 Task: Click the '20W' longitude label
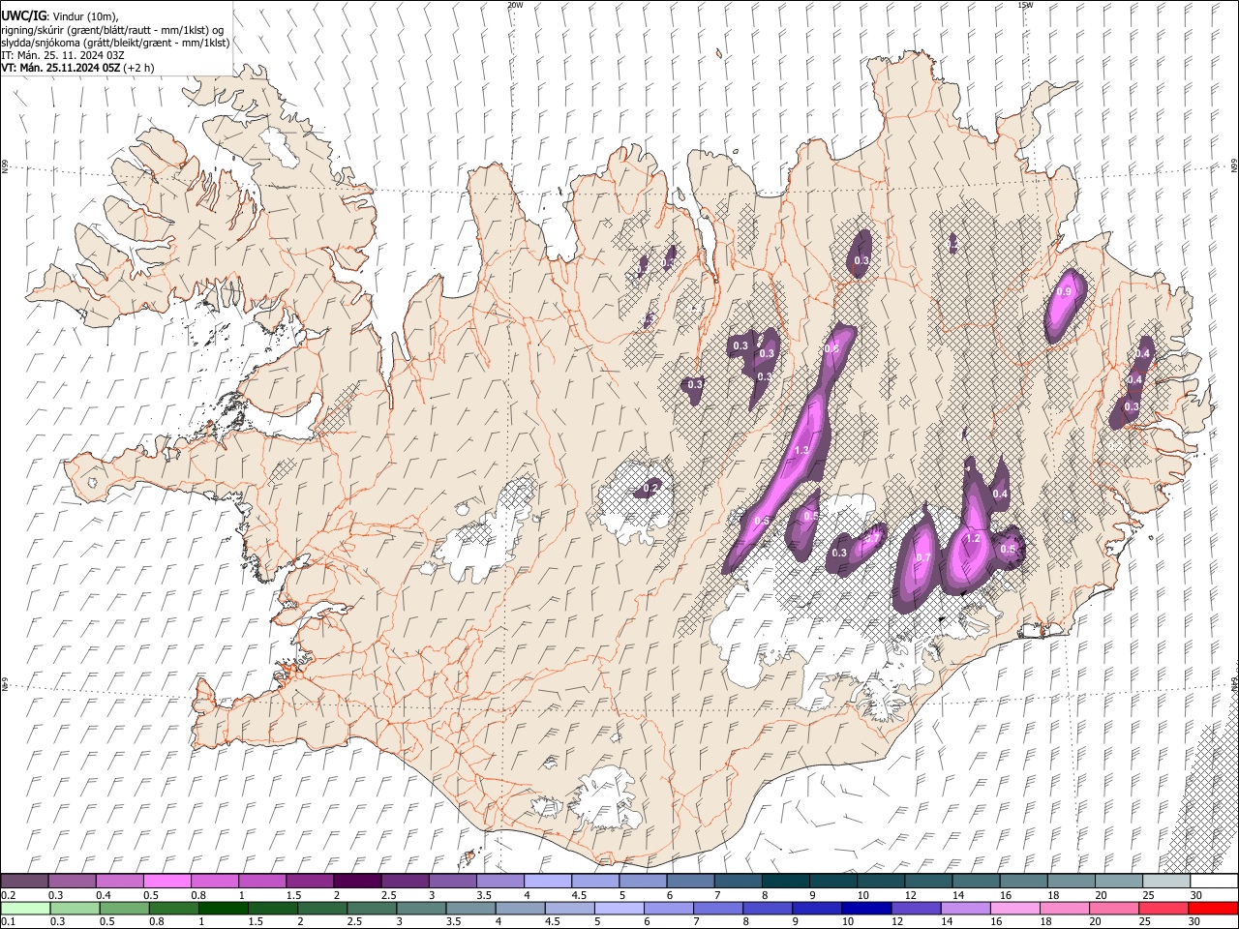click(515, 5)
